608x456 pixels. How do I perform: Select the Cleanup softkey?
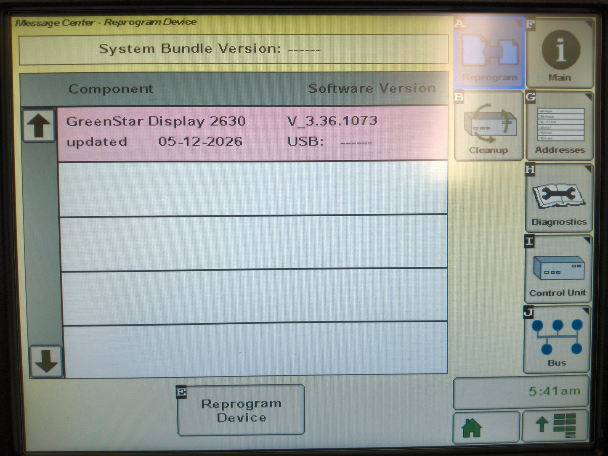click(x=489, y=126)
